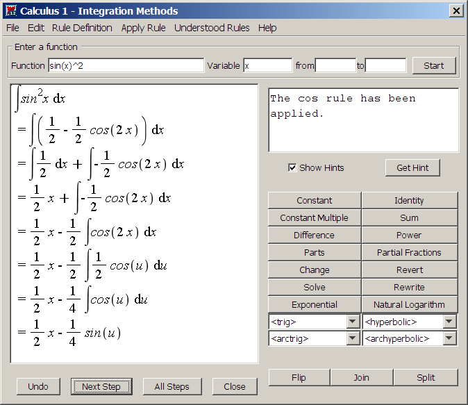468x405 pixels.
Task: Open the hyperbolic rule dropdown
Action: 449,322
